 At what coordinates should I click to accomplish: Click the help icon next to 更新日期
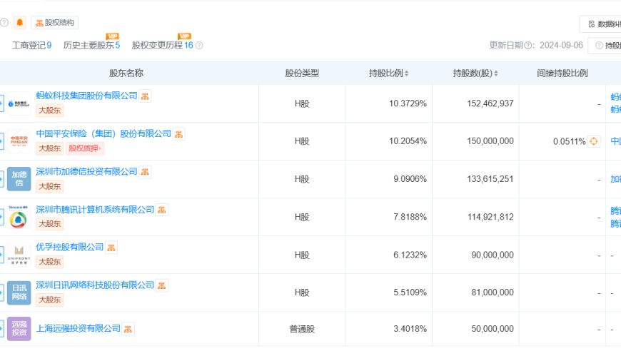528,46
